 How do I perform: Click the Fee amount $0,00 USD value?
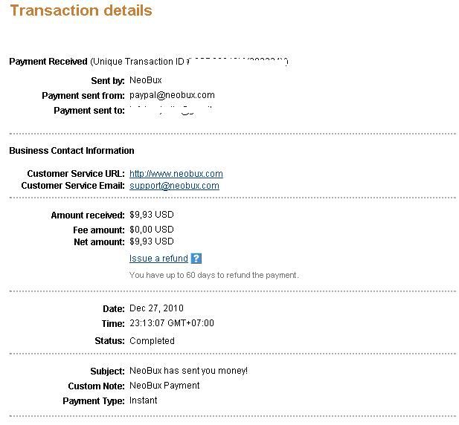pos(152,230)
